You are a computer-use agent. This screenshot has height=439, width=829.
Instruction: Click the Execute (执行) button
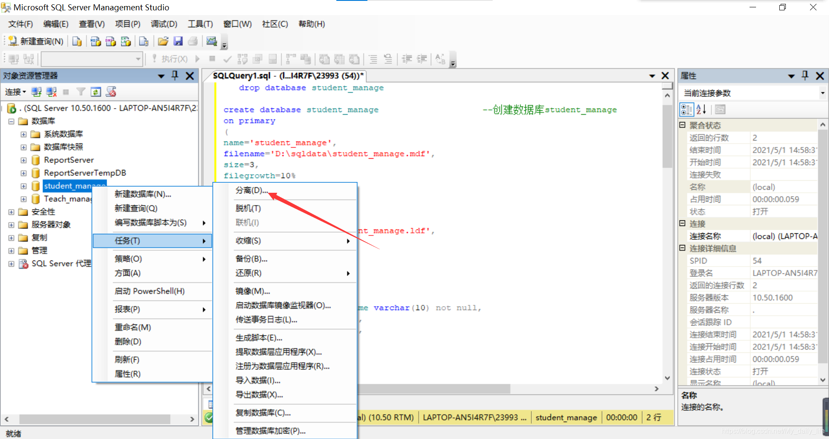pos(169,59)
